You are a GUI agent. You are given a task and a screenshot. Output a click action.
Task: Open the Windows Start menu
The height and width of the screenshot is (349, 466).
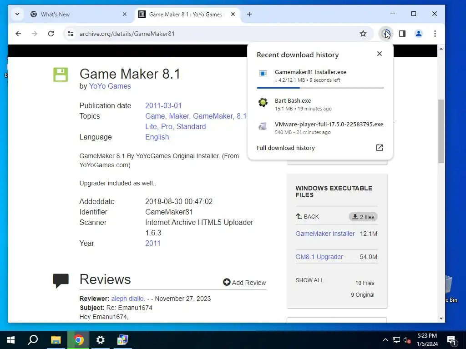tap(11, 340)
